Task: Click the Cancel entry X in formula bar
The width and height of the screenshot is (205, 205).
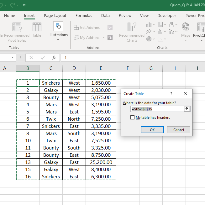Action: click(31, 58)
